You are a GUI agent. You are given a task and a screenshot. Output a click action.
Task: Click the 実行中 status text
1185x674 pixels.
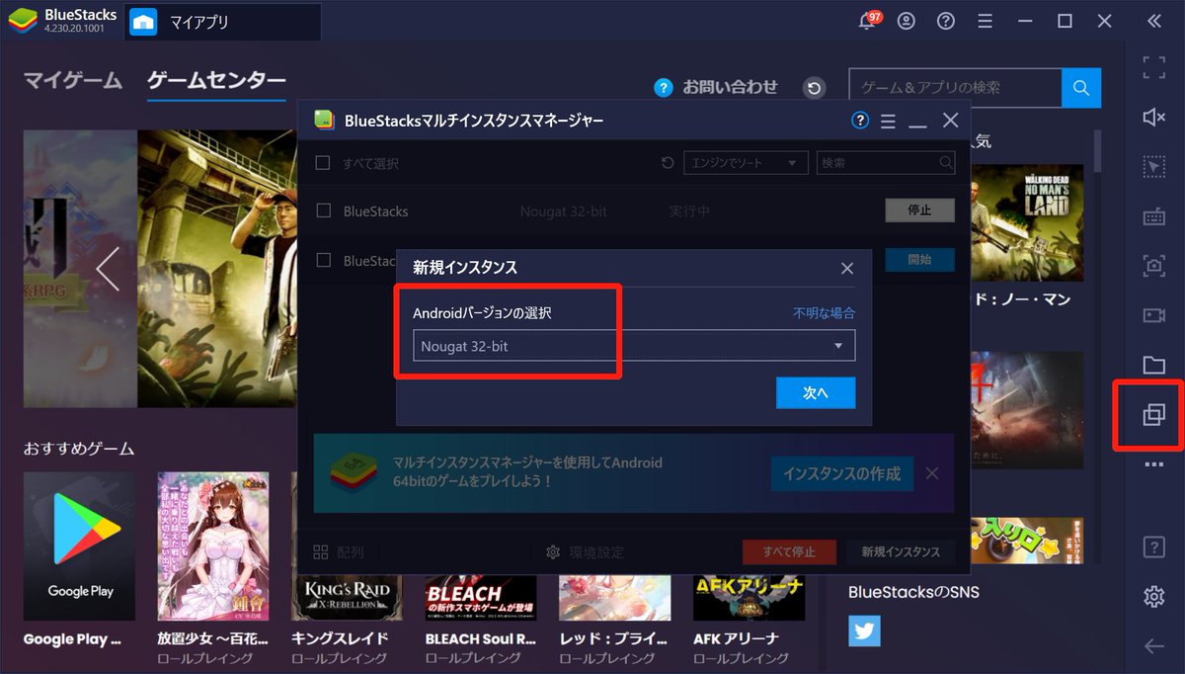pos(689,211)
